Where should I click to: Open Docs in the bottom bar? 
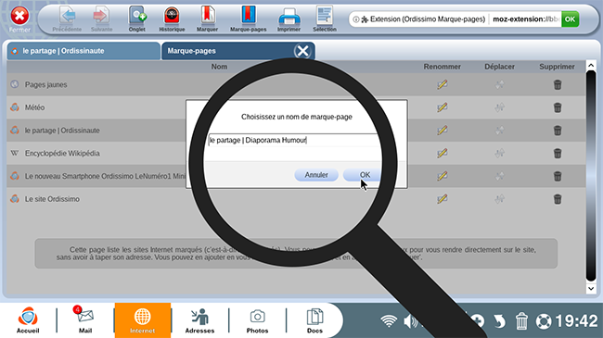(314, 319)
